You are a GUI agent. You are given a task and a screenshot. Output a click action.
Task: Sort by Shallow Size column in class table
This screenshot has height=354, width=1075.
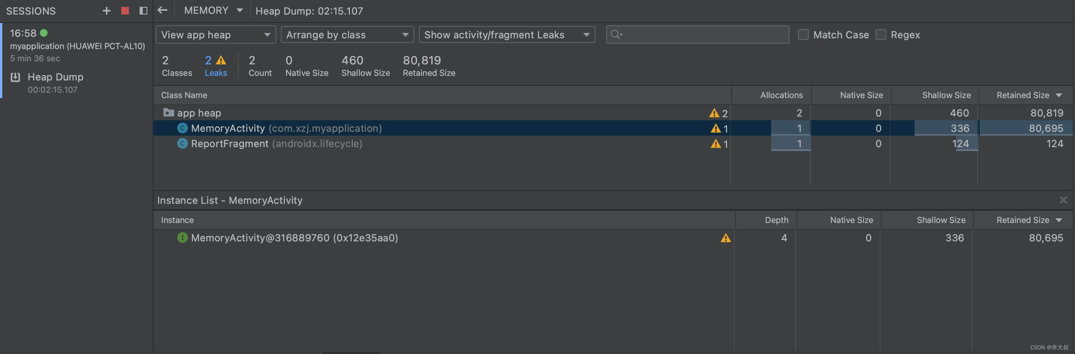tap(946, 95)
